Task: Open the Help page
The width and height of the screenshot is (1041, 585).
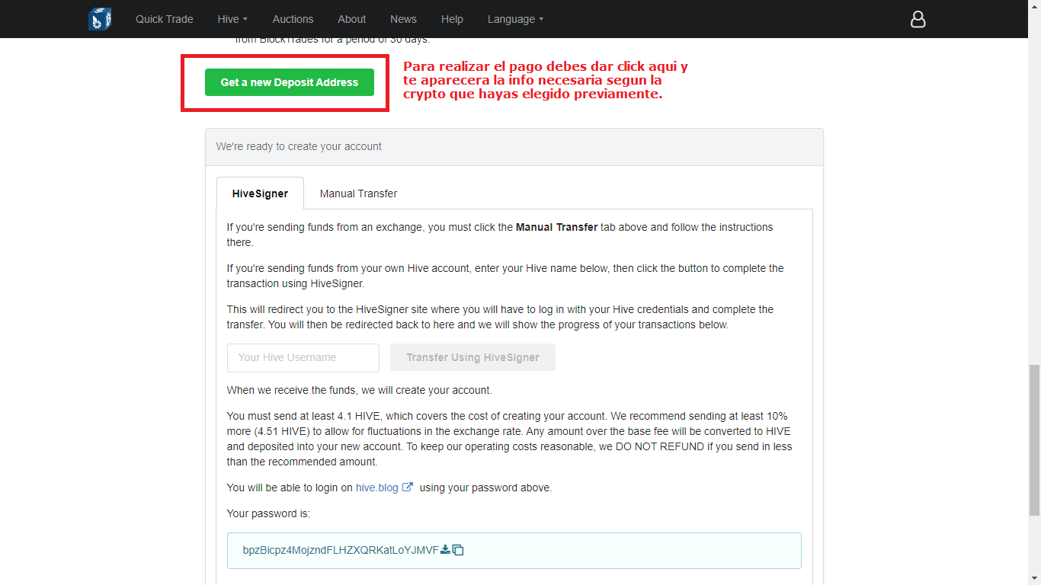Action: point(452,19)
